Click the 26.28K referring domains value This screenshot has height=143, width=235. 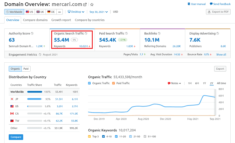coord(177,46)
